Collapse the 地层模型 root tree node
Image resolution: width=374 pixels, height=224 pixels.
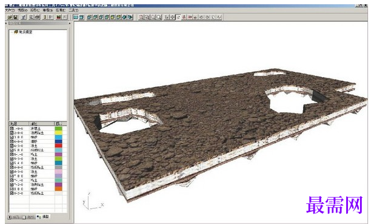(x=12, y=32)
